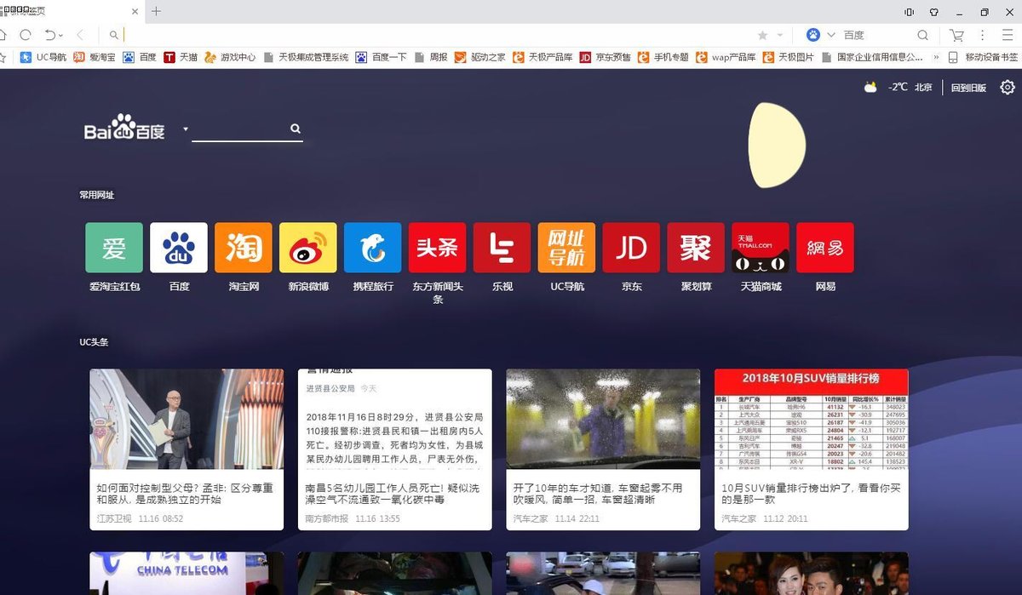This screenshot has width=1022, height=595.
Task: Open the 聚划算 tile
Action: click(x=696, y=248)
